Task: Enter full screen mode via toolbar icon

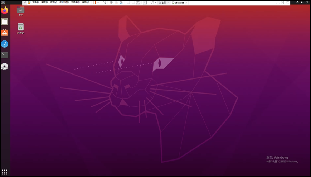Action: click(x=138, y=3)
